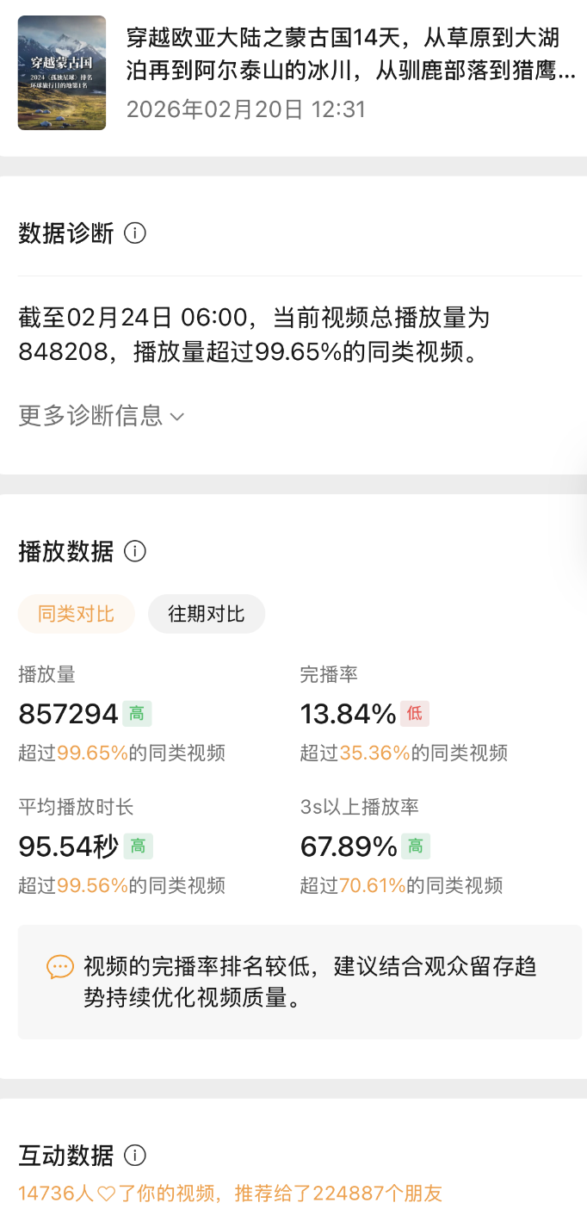Open the 数据诊断 info tooltip icon
587x1209 pixels.
pyautogui.click(x=135, y=232)
